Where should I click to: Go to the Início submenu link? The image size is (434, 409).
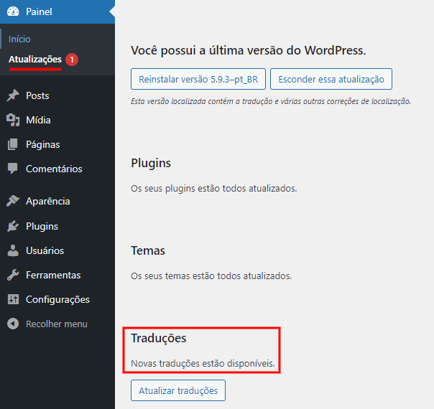tap(19, 39)
